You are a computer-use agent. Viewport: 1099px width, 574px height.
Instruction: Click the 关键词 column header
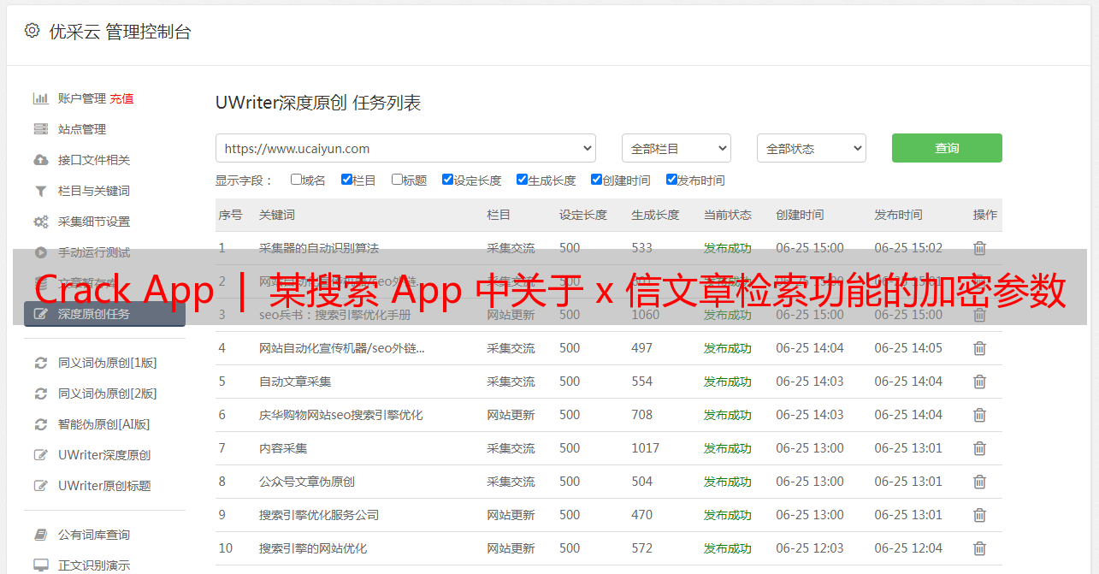277,215
